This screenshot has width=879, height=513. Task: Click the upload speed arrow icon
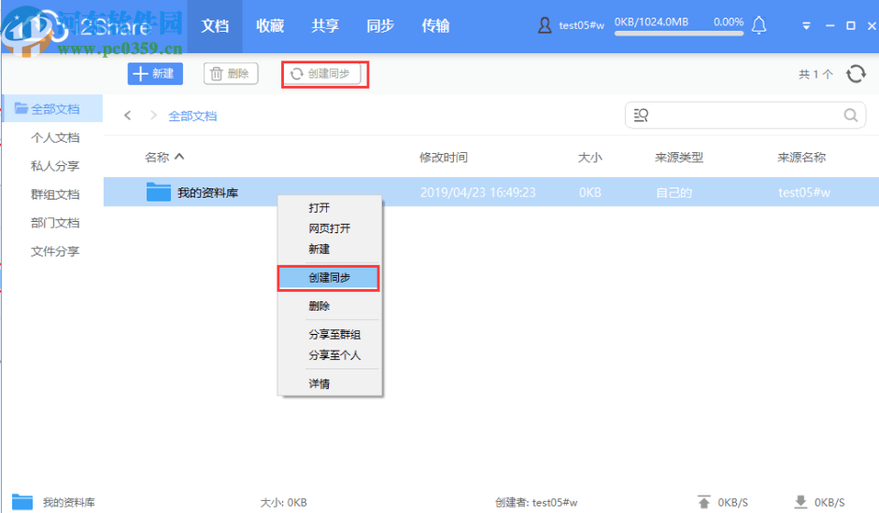(x=703, y=502)
